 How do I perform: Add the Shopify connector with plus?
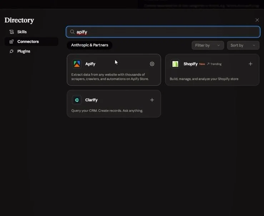click(250, 64)
